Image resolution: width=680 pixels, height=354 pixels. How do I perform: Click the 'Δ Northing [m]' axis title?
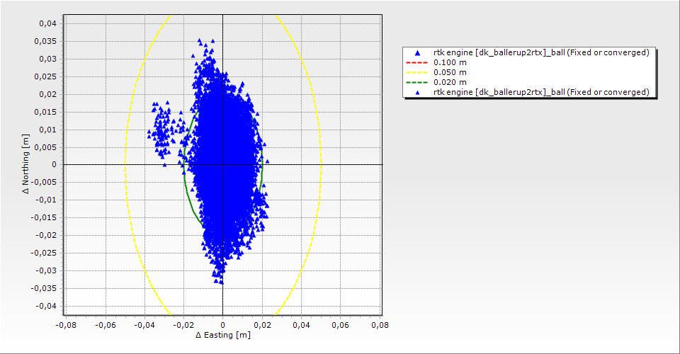pos(26,164)
